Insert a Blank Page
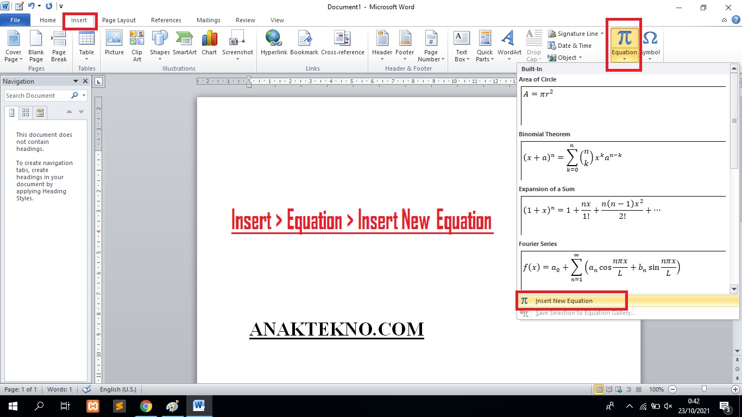The image size is (742, 417). click(36, 46)
